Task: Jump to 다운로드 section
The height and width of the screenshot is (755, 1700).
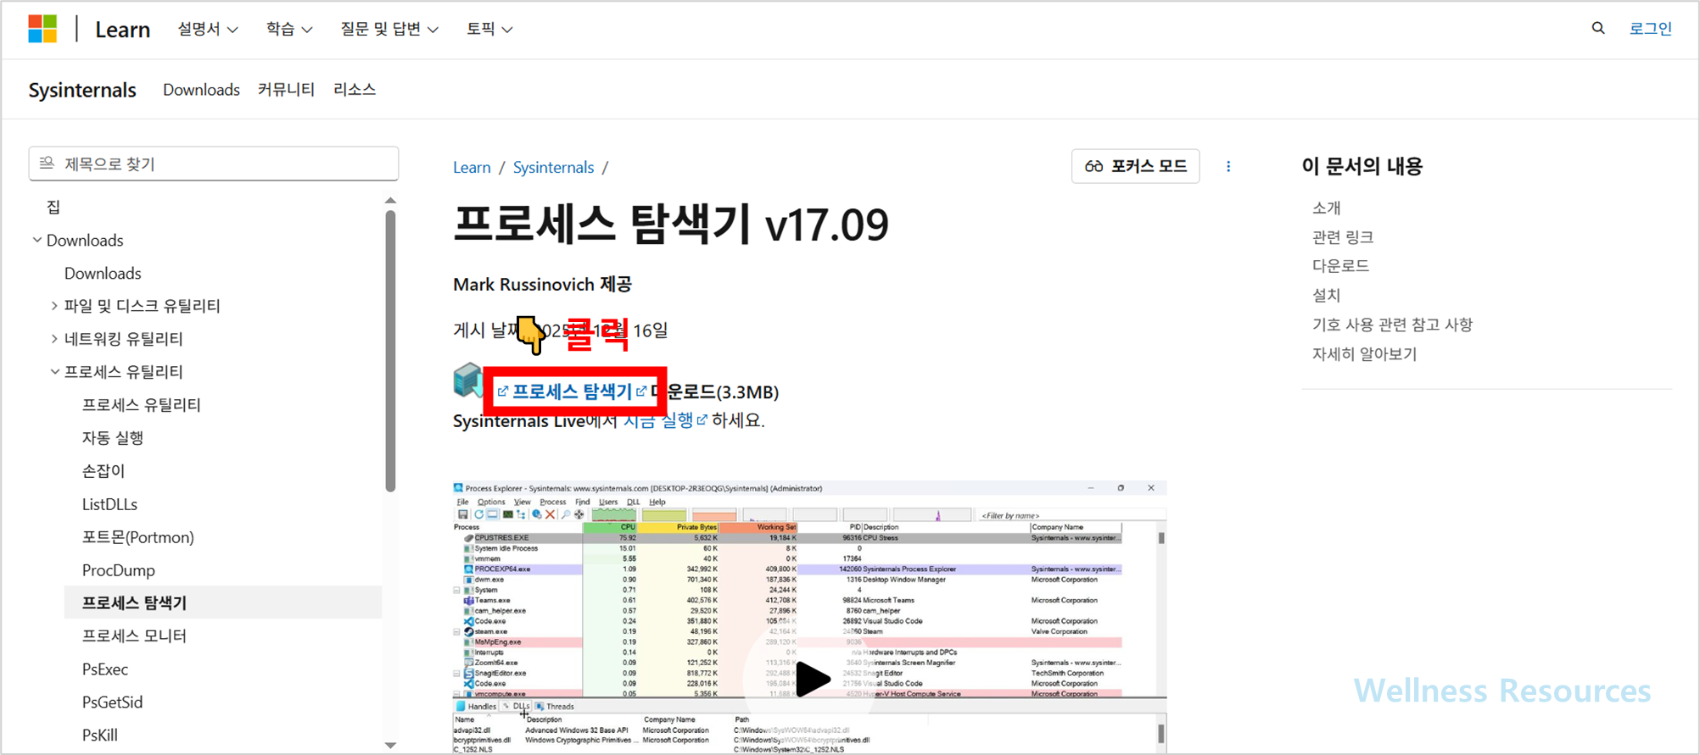Action: click(x=1340, y=266)
